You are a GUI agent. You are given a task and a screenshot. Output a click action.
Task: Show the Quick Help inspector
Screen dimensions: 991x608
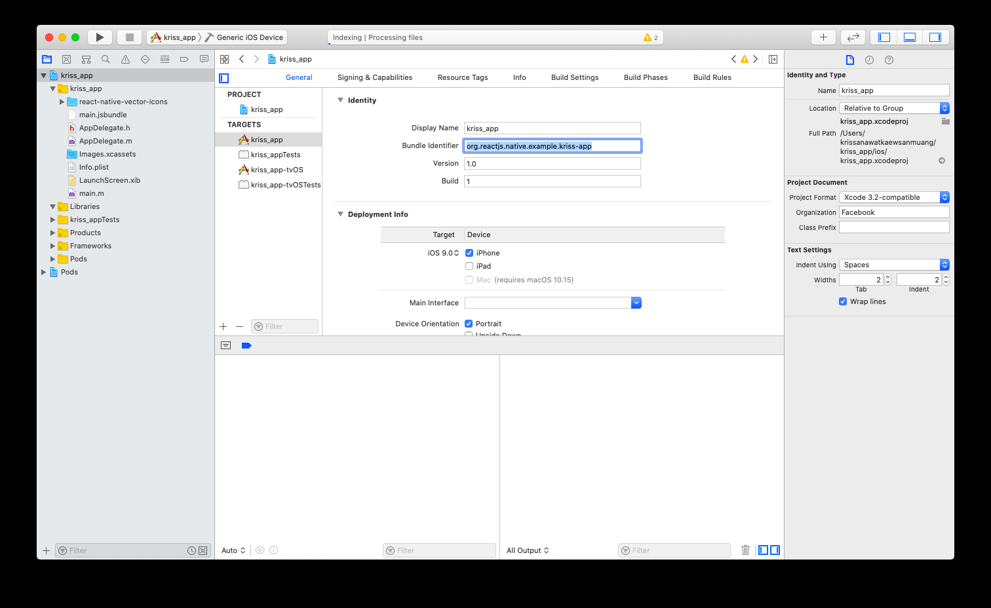pyautogui.click(x=889, y=60)
